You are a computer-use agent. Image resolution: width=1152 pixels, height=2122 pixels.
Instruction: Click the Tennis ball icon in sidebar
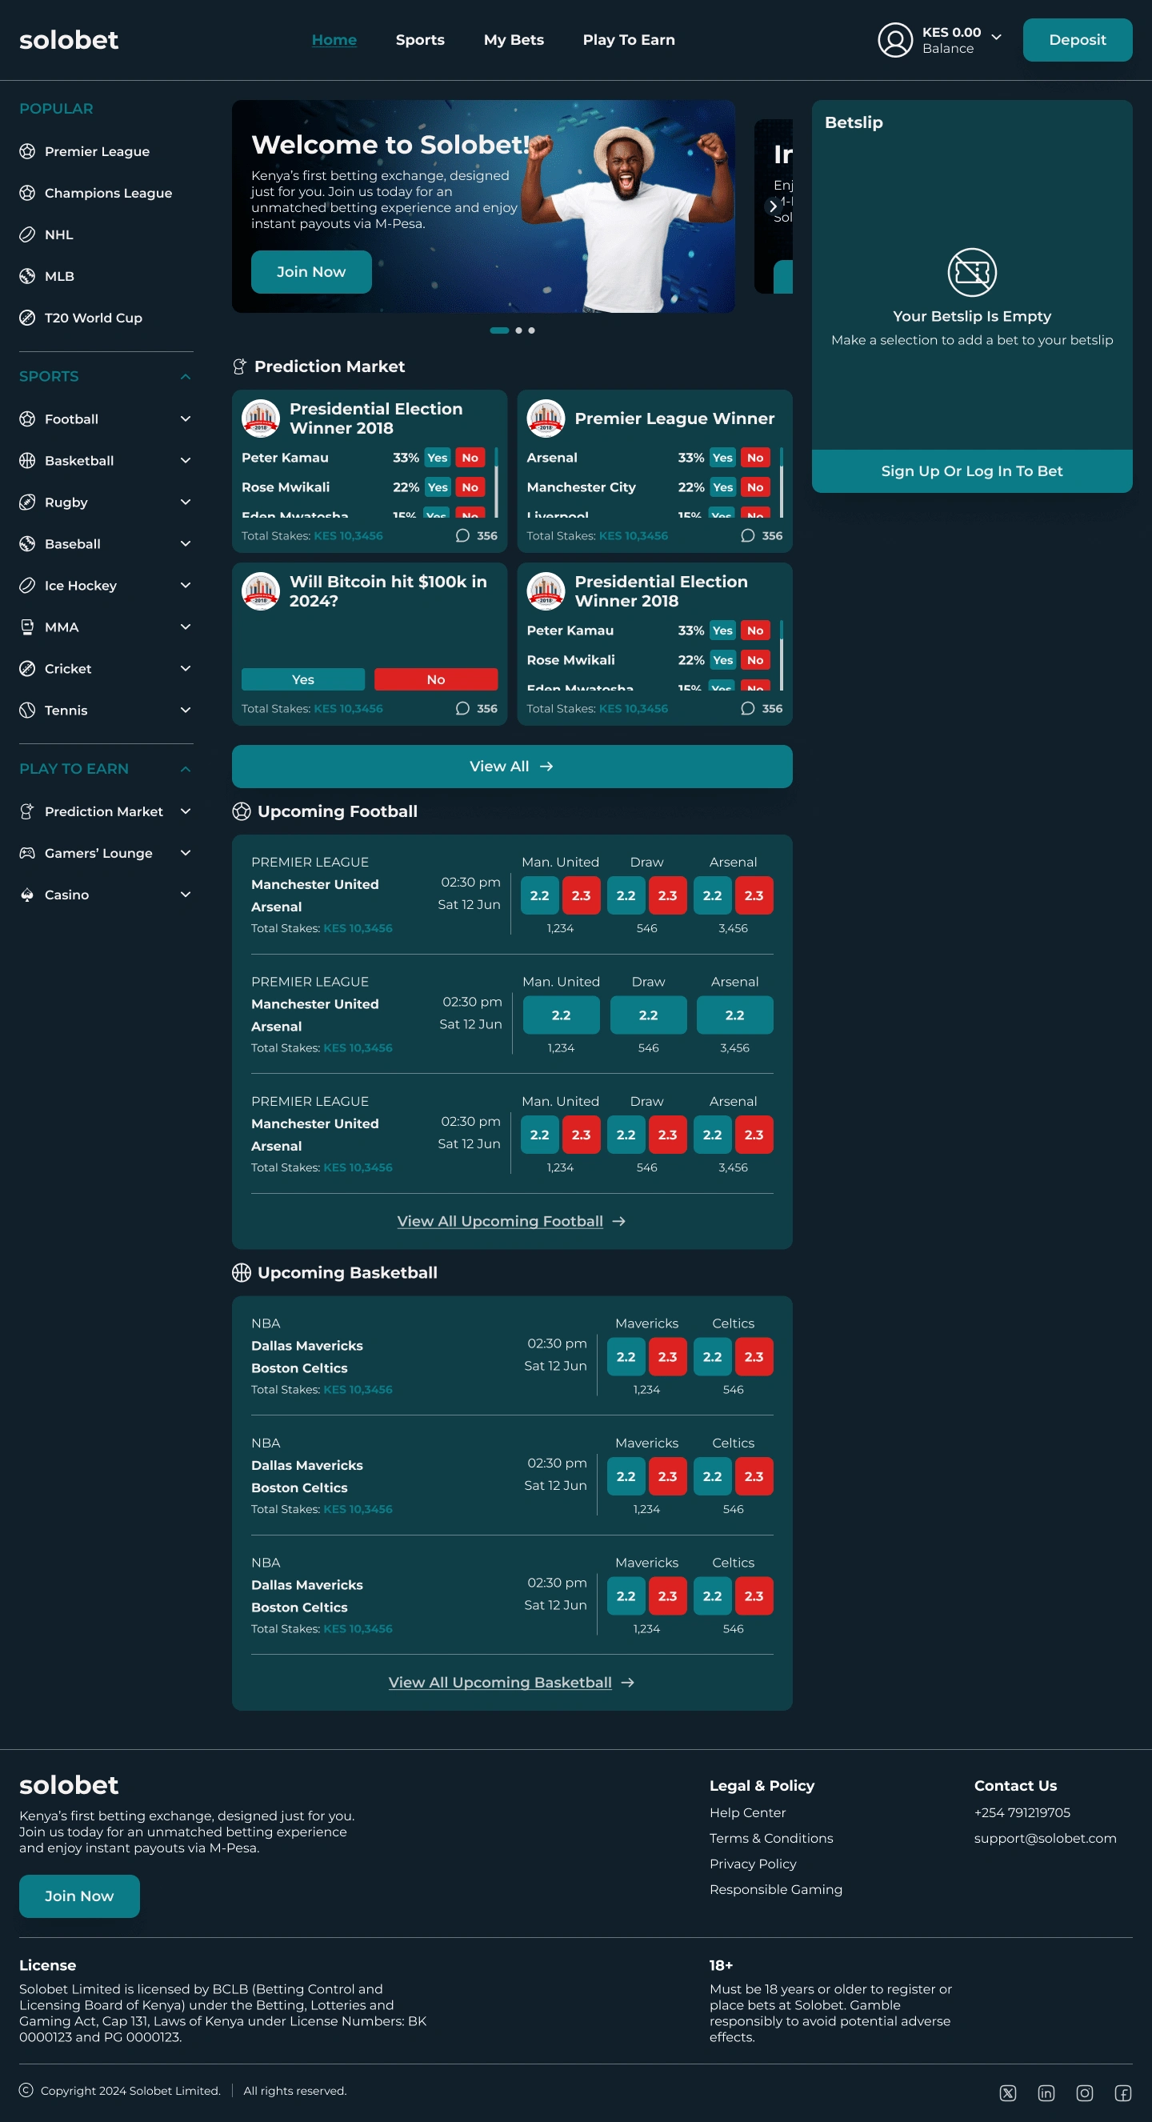(x=27, y=710)
